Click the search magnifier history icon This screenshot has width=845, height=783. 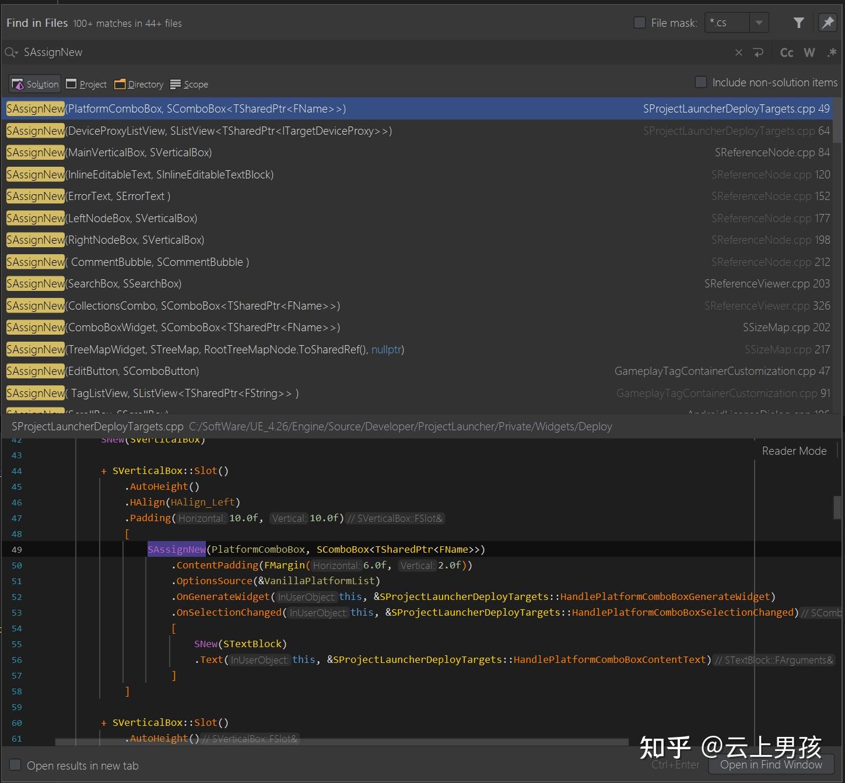[11, 52]
